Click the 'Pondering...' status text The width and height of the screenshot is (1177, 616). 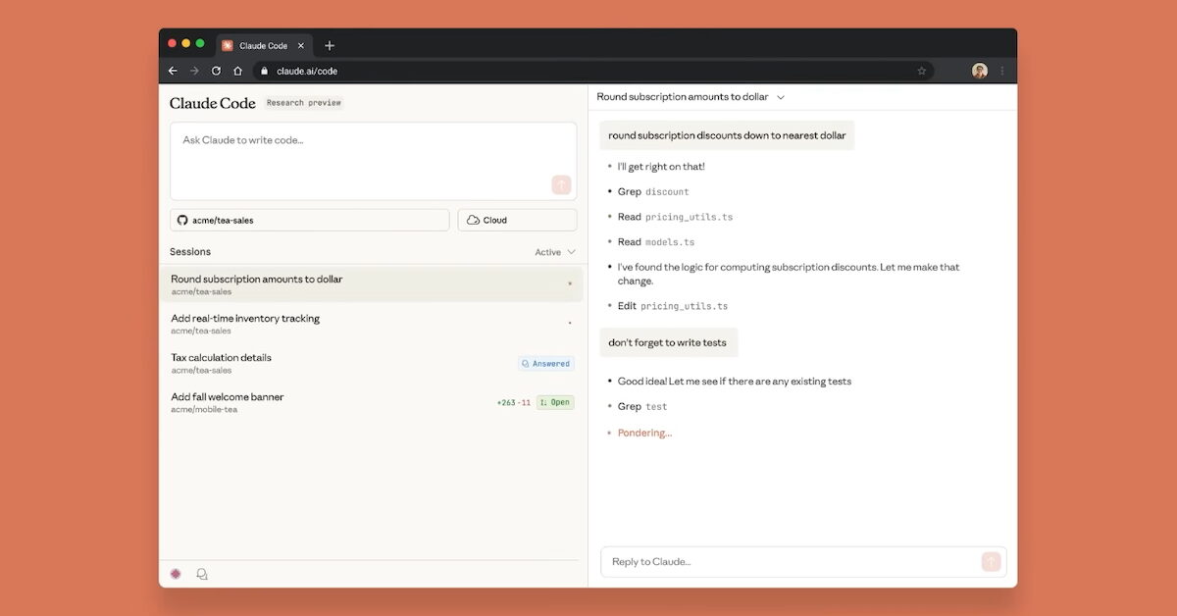[x=644, y=433]
